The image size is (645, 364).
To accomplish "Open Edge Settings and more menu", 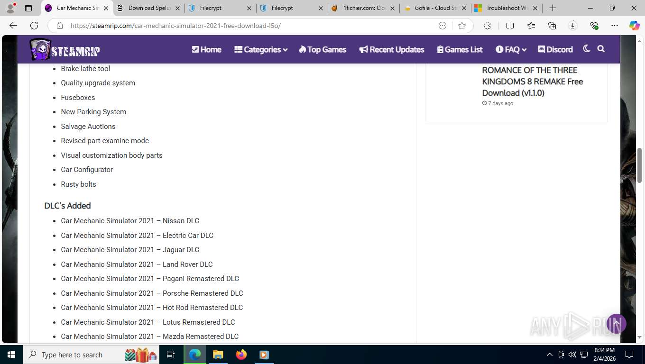I will coord(615,26).
